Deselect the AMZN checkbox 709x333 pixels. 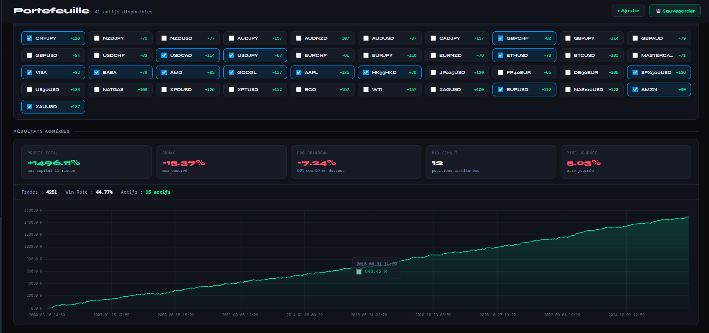pos(635,89)
